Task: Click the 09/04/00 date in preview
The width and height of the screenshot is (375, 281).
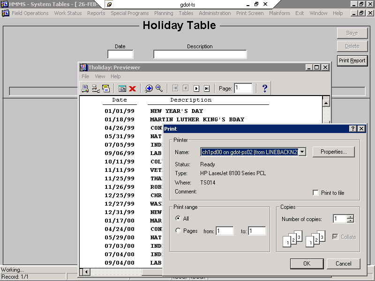Action: (120, 263)
